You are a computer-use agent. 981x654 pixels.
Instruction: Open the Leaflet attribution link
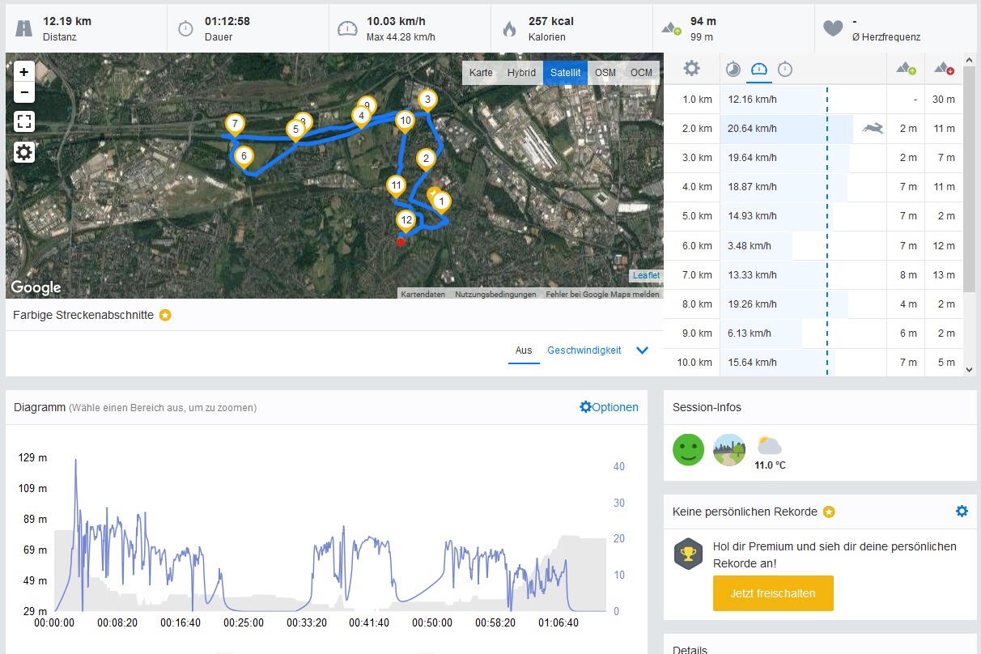pyautogui.click(x=646, y=275)
